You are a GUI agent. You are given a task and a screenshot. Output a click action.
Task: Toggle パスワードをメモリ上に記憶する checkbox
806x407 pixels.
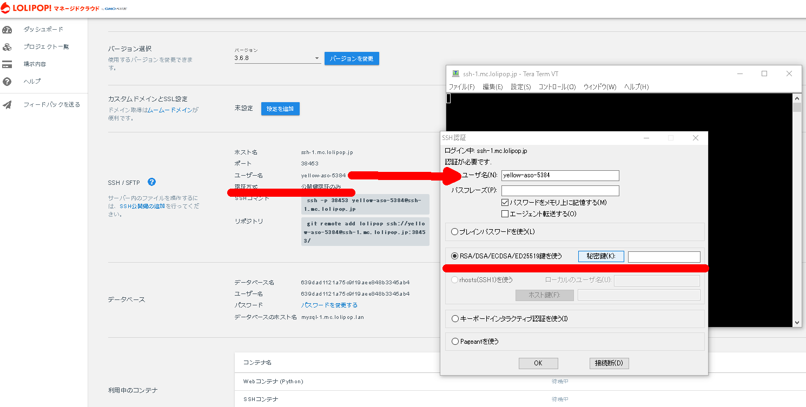[505, 203]
